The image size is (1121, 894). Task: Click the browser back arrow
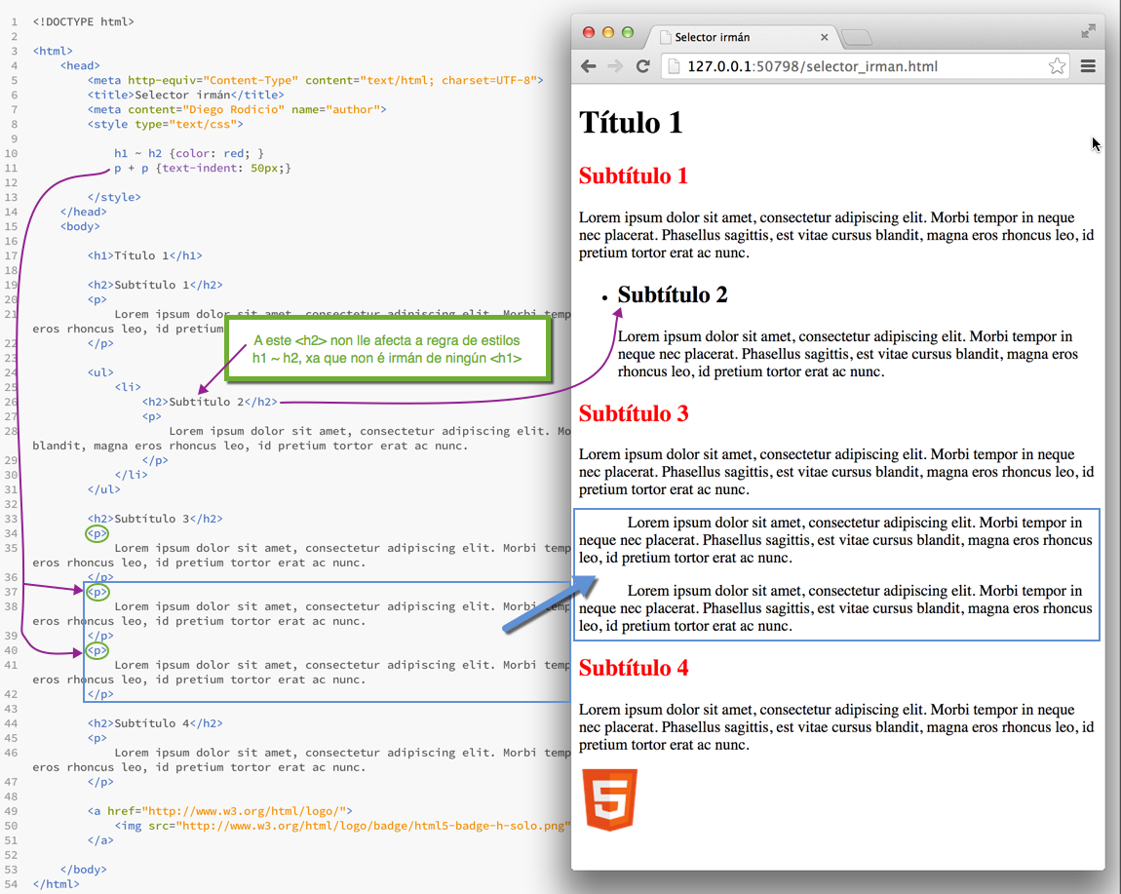[x=589, y=66]
